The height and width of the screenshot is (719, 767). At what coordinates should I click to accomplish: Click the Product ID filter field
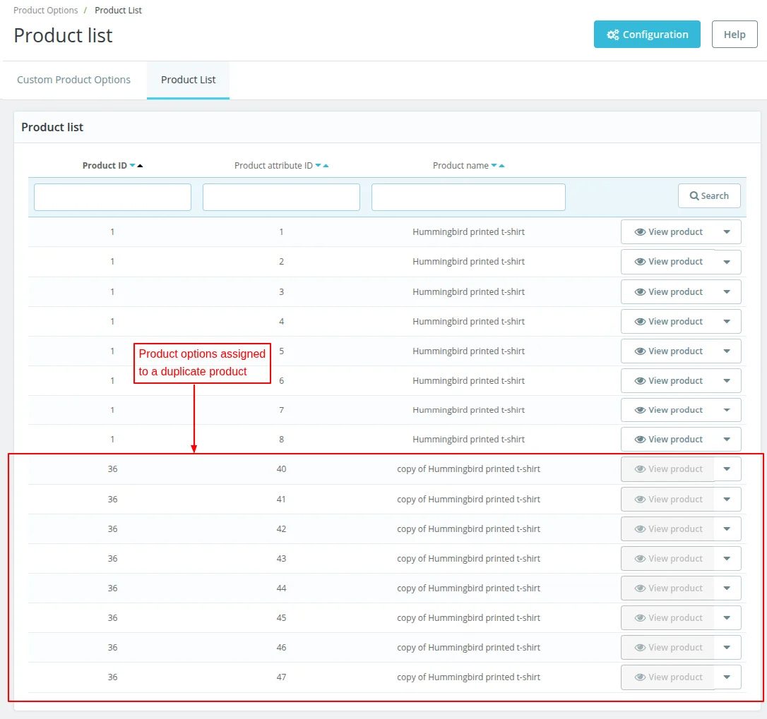(x=112, y=197)
